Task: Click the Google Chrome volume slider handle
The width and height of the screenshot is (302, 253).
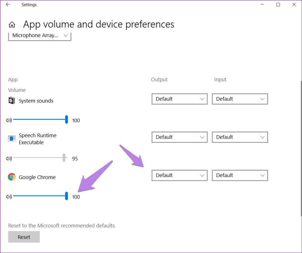Action: [x=66, y=196]
